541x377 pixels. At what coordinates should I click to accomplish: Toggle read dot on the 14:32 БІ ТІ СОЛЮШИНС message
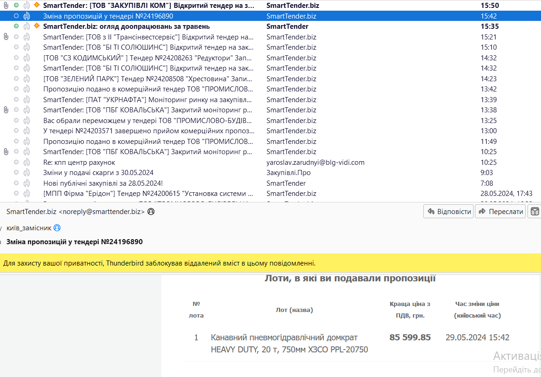16,68
